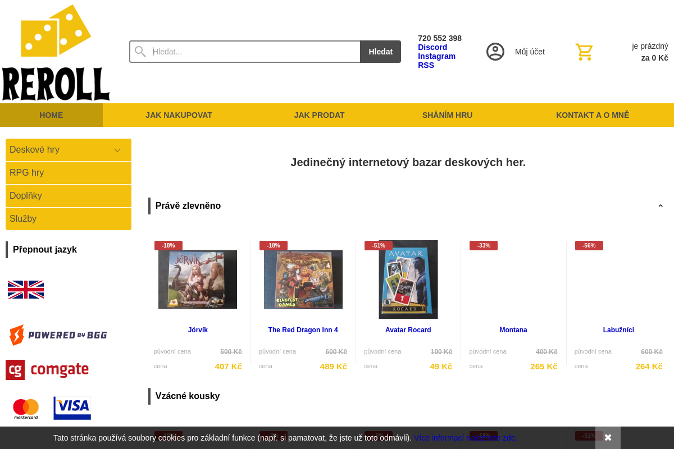The width and height of the screenshot is (674, 449).
Task: Collapse the Právě zlevněno section
Action: [x=661, y=206]
